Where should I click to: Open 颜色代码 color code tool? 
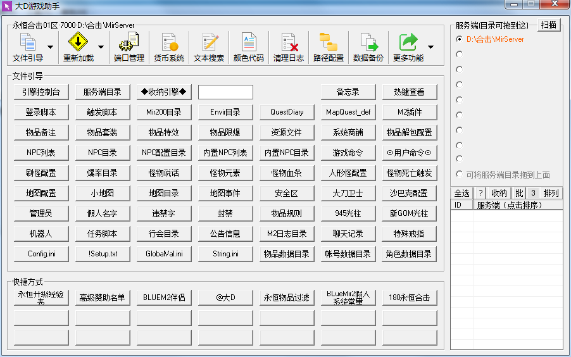pyautogui.click(x=249, y=47)
